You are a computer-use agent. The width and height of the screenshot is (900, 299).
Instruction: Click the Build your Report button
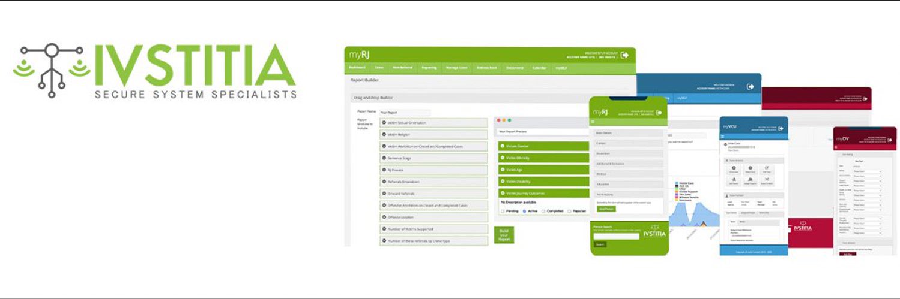pos(504,235)
